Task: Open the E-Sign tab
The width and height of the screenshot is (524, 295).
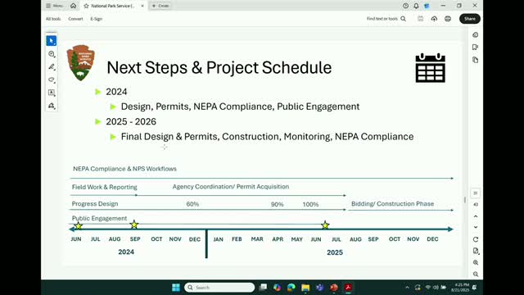Action: [97, 19]
